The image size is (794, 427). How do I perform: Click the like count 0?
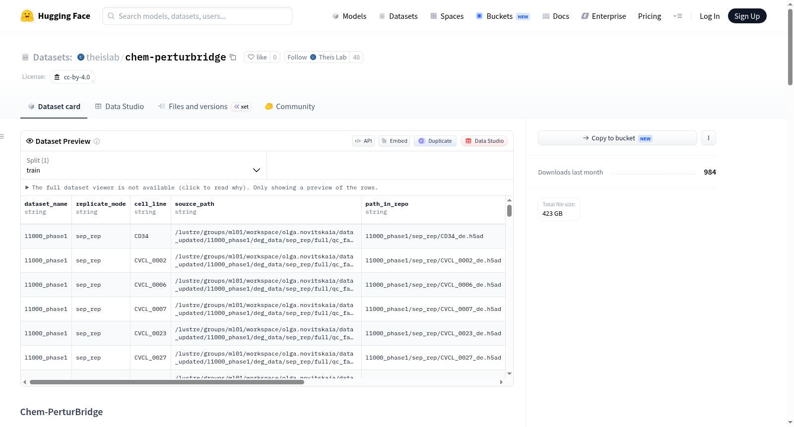pos(275,57)
